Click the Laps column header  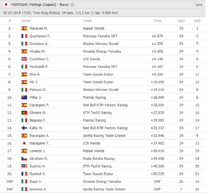(181, 21)
